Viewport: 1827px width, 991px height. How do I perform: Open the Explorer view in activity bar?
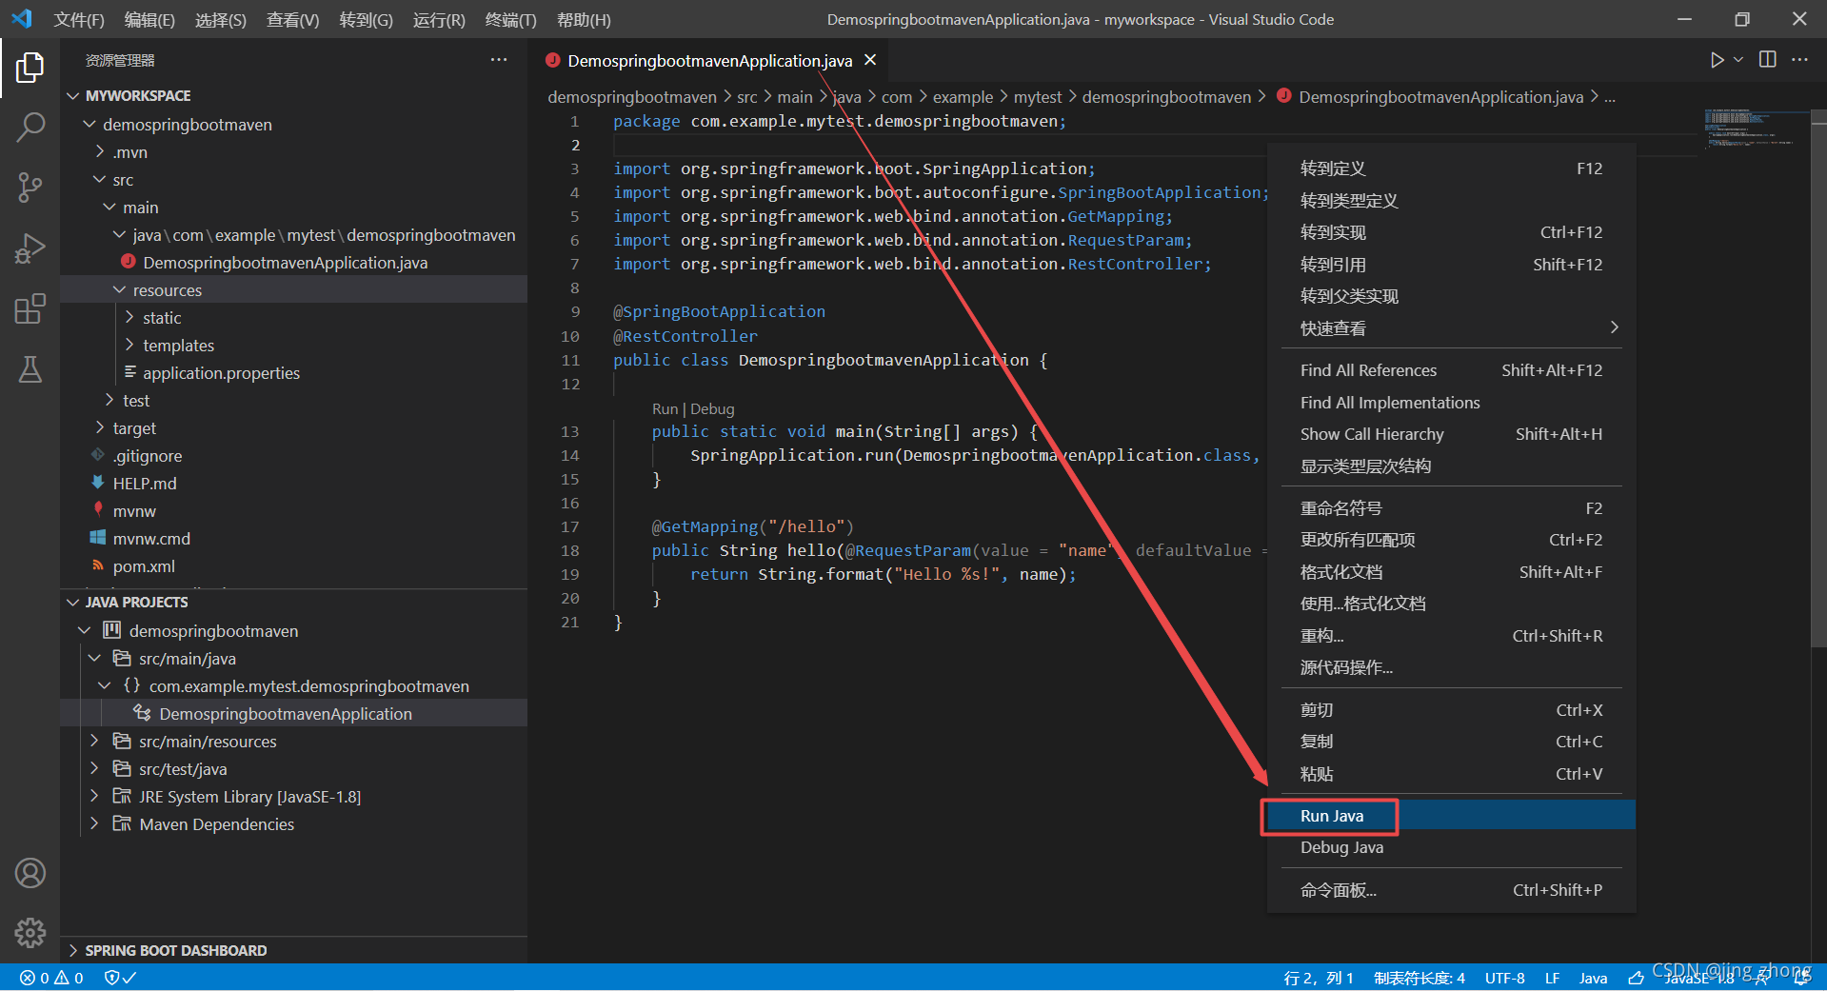point(30,68)
